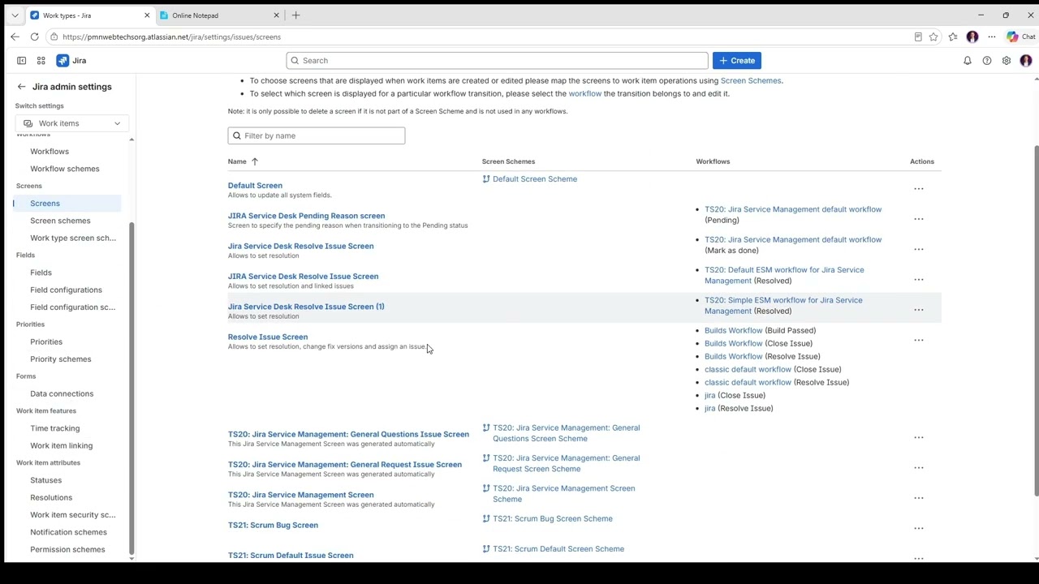Open the app switcher grid icon
The height and width of the screenshot is (584, 1039).
[41, 61]
